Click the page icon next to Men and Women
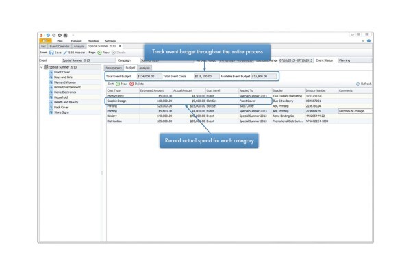The width and height of the screenshot is (411, 274). tap(51, 82)
